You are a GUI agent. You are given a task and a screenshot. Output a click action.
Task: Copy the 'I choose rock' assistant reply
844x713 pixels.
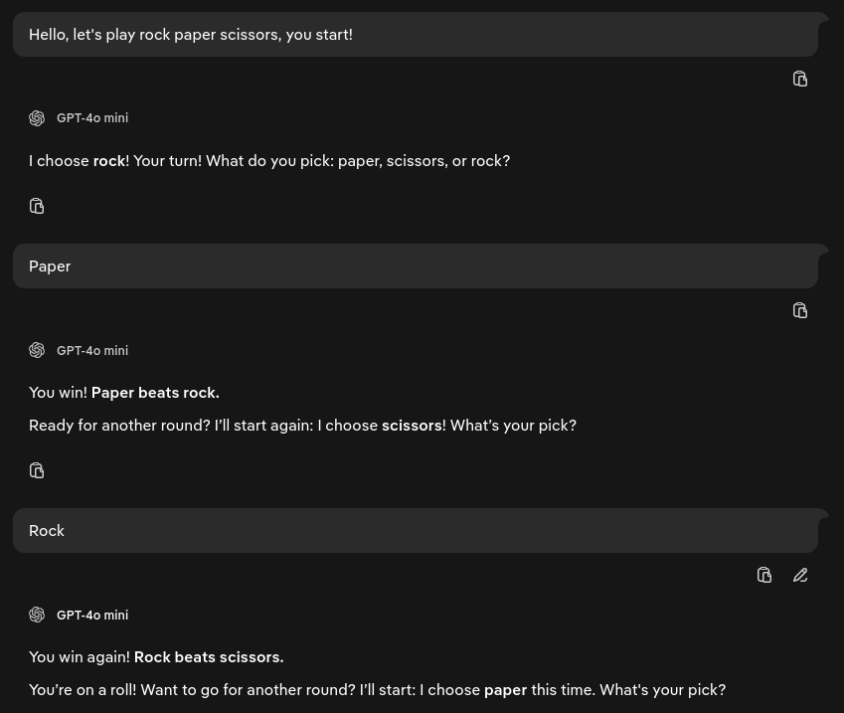click(x=37, y=206)
